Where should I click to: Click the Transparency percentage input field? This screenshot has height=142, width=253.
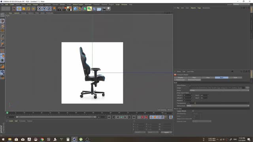click(191, 103)
